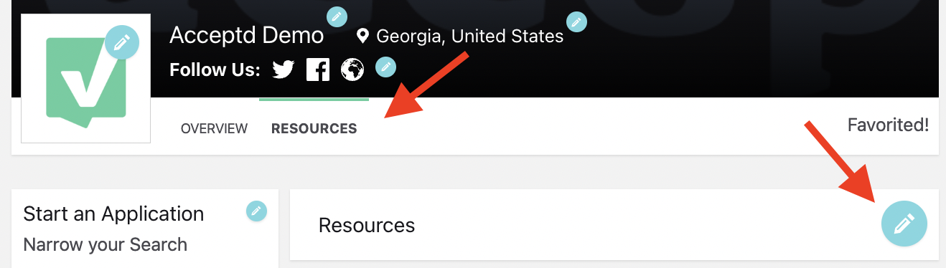
Task: Edit the Acceptd Demo name
Action: click(x=337, y=16)
